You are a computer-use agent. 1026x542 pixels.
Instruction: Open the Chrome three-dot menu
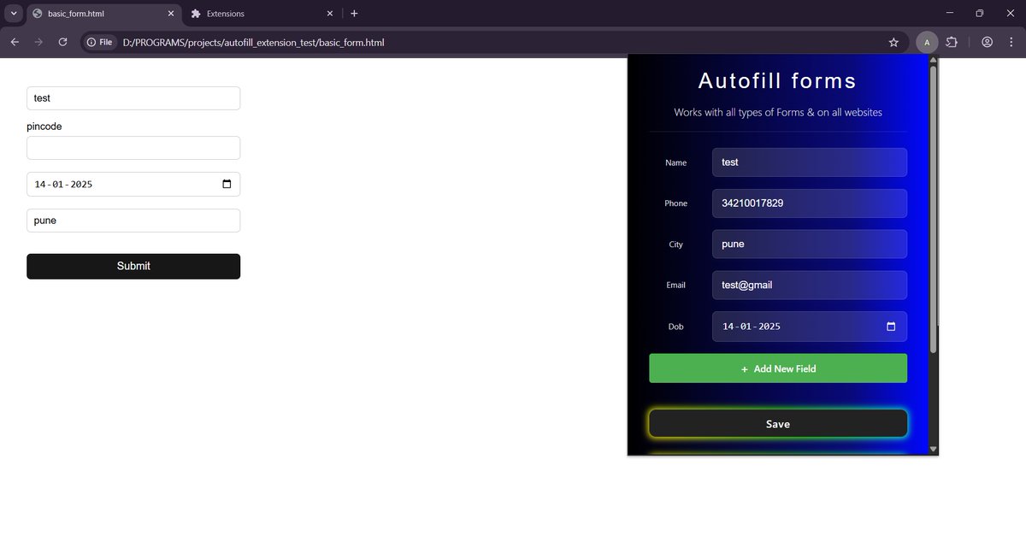click(x=1011, y=42)
